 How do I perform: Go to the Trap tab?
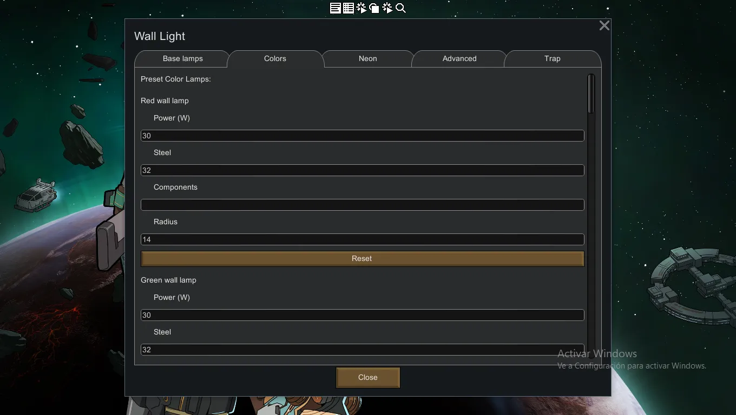(x=553, y=58)
